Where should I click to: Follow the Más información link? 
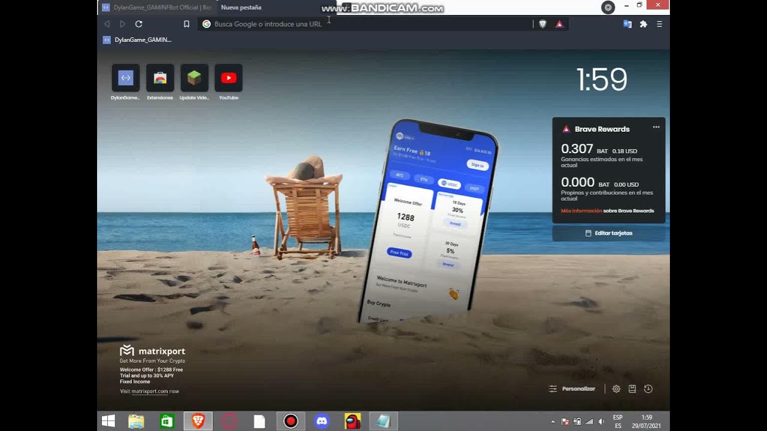(x=581, y=211)
